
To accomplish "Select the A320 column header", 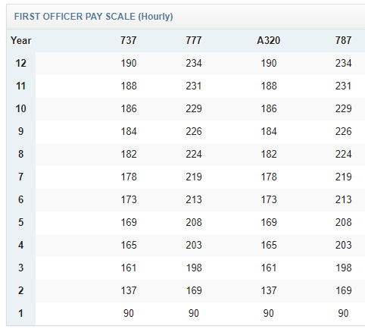I will point(269,40).
